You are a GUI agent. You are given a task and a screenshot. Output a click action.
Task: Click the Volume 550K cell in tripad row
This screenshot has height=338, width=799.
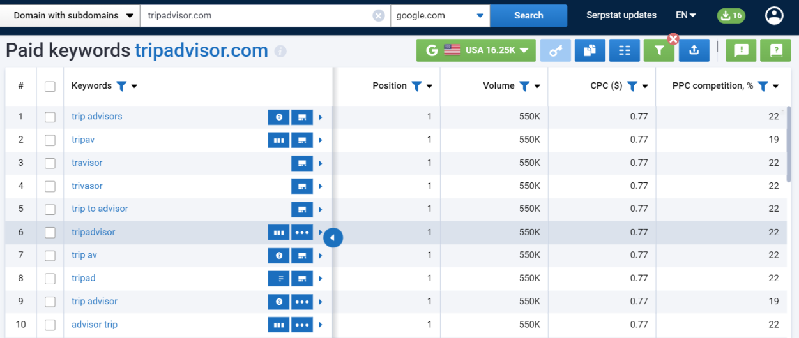529,278
